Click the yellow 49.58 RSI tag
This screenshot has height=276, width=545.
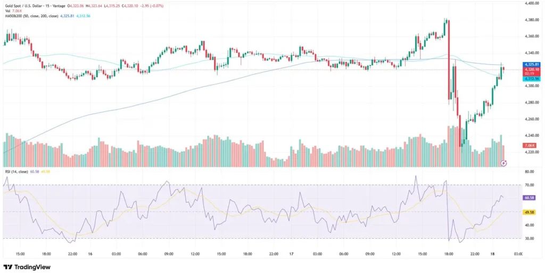[x=530, y=212]
